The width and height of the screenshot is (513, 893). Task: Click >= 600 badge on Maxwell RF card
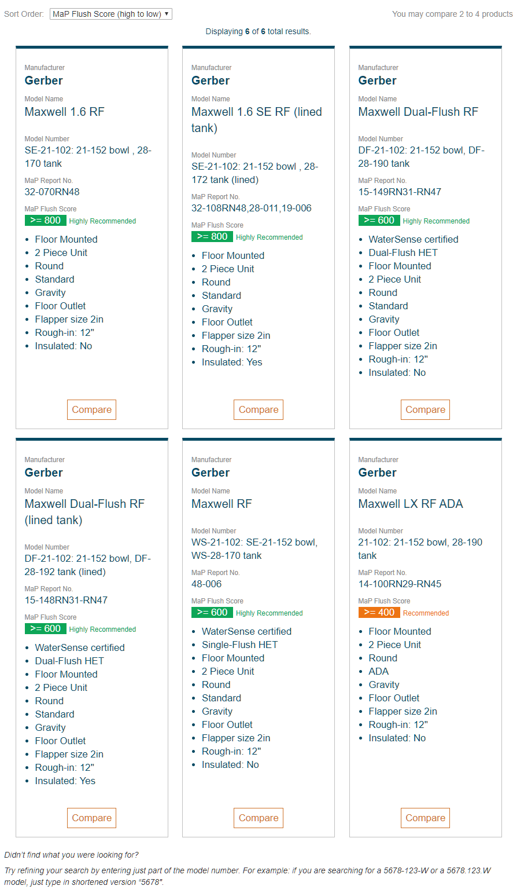click(x=212, y=612)
